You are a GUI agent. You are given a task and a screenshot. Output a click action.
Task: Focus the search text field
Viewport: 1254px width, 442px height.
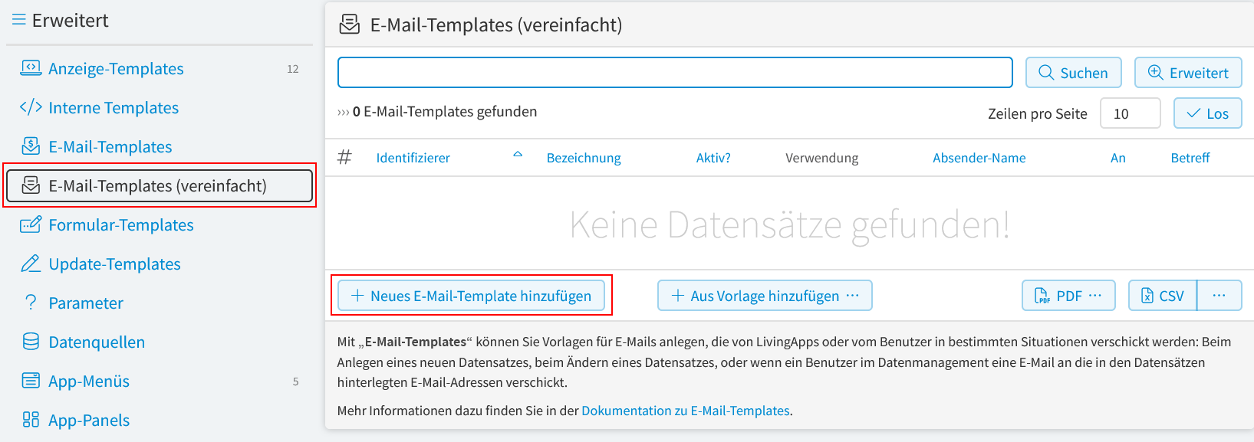(675, 73)
